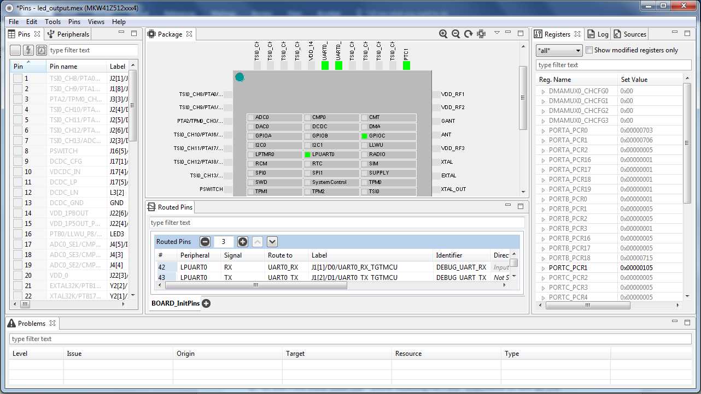Open the Tools menu
This screenshot has width=701, height=394.
53,22
